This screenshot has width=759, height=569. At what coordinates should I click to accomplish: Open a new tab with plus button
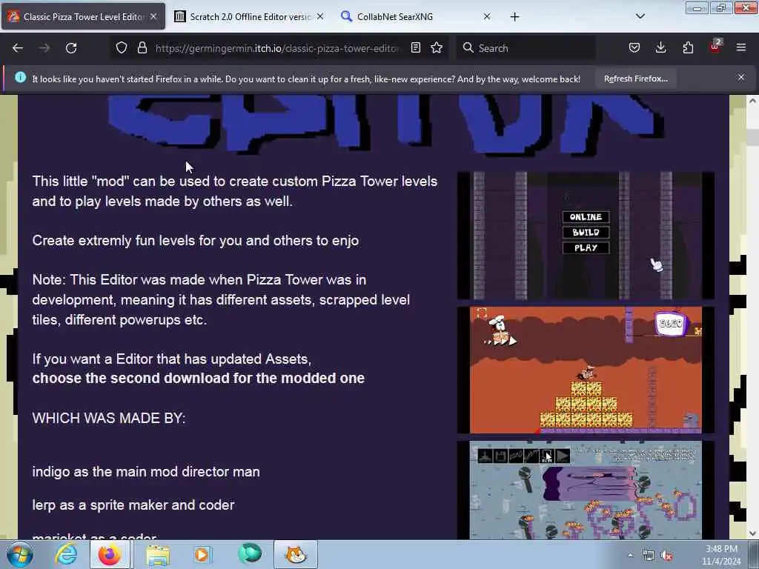pyautogui.click(x=514, y=17)
